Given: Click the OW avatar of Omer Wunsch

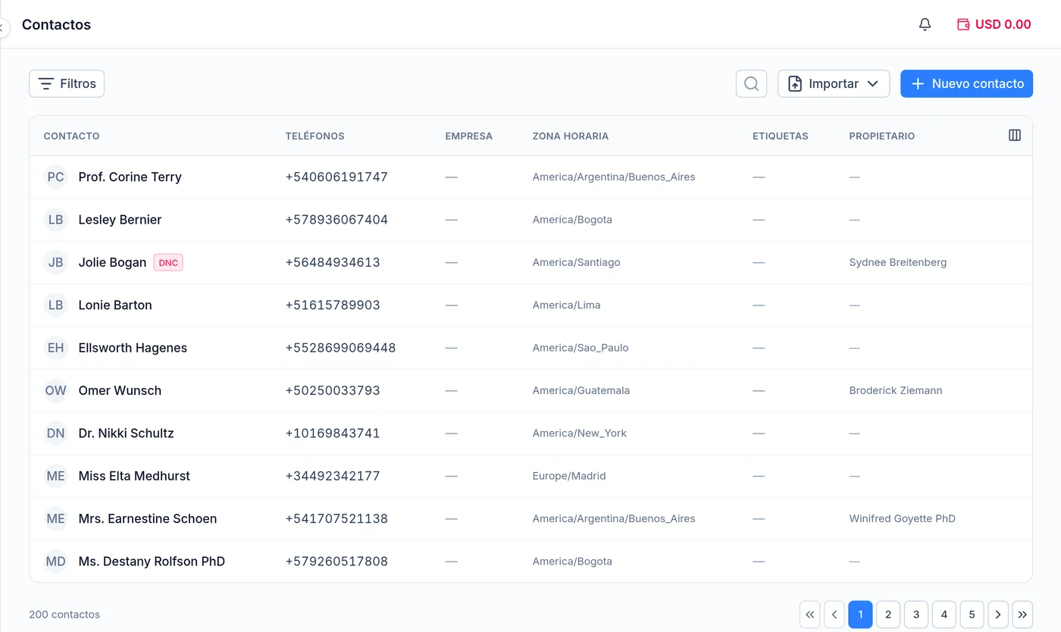Looking at the screenshot, I should point(56,390).
